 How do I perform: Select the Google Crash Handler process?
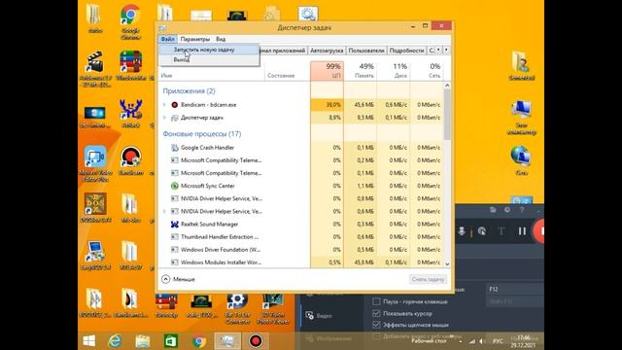[x=300, y=148]
